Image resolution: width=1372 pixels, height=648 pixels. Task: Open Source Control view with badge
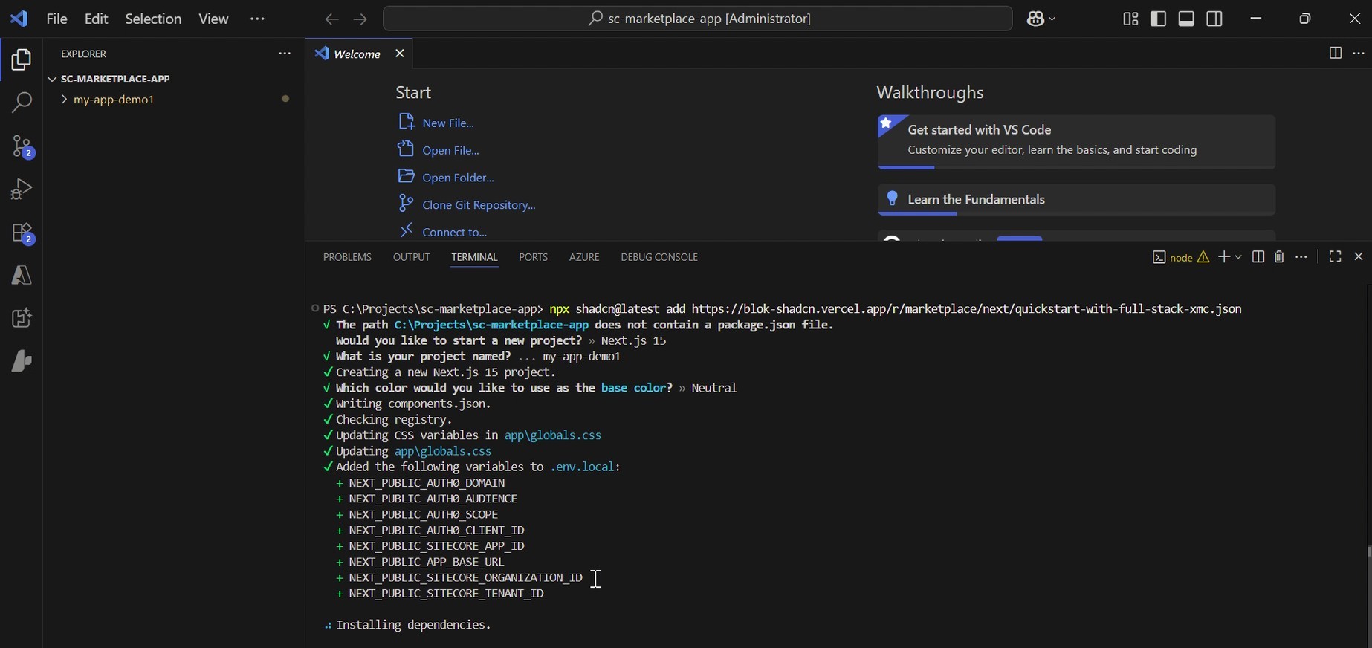click(22, 146)
